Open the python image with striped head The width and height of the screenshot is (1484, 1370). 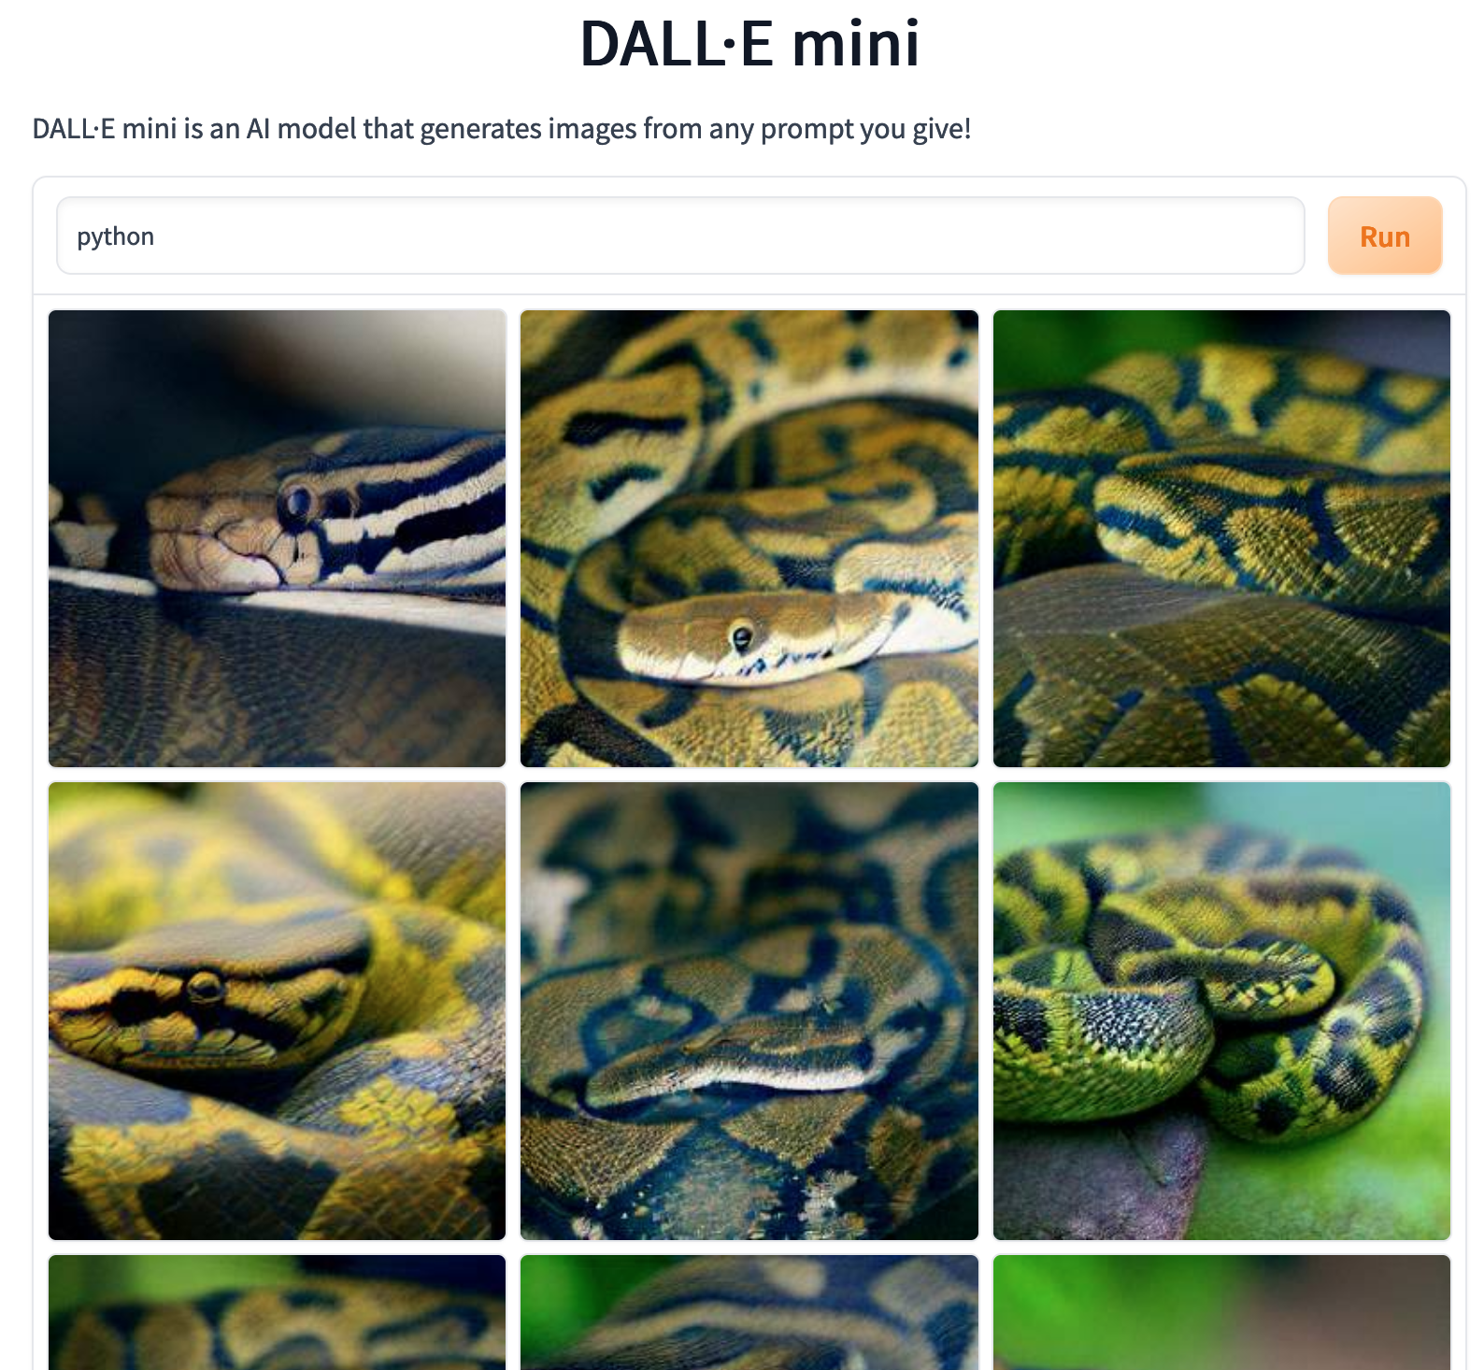277,538
